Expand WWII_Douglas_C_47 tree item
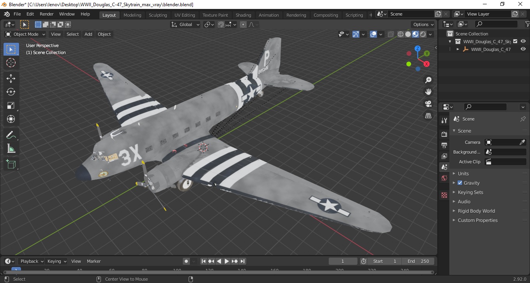The image size is (530, 283). click(x=458, y=49)
